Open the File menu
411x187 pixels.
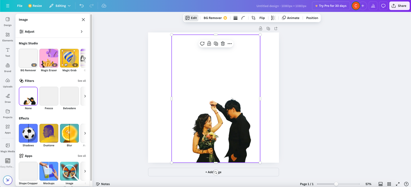20,6
